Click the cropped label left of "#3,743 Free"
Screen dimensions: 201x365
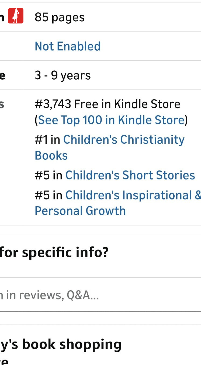pyautogui.click(x=2, y=104)
